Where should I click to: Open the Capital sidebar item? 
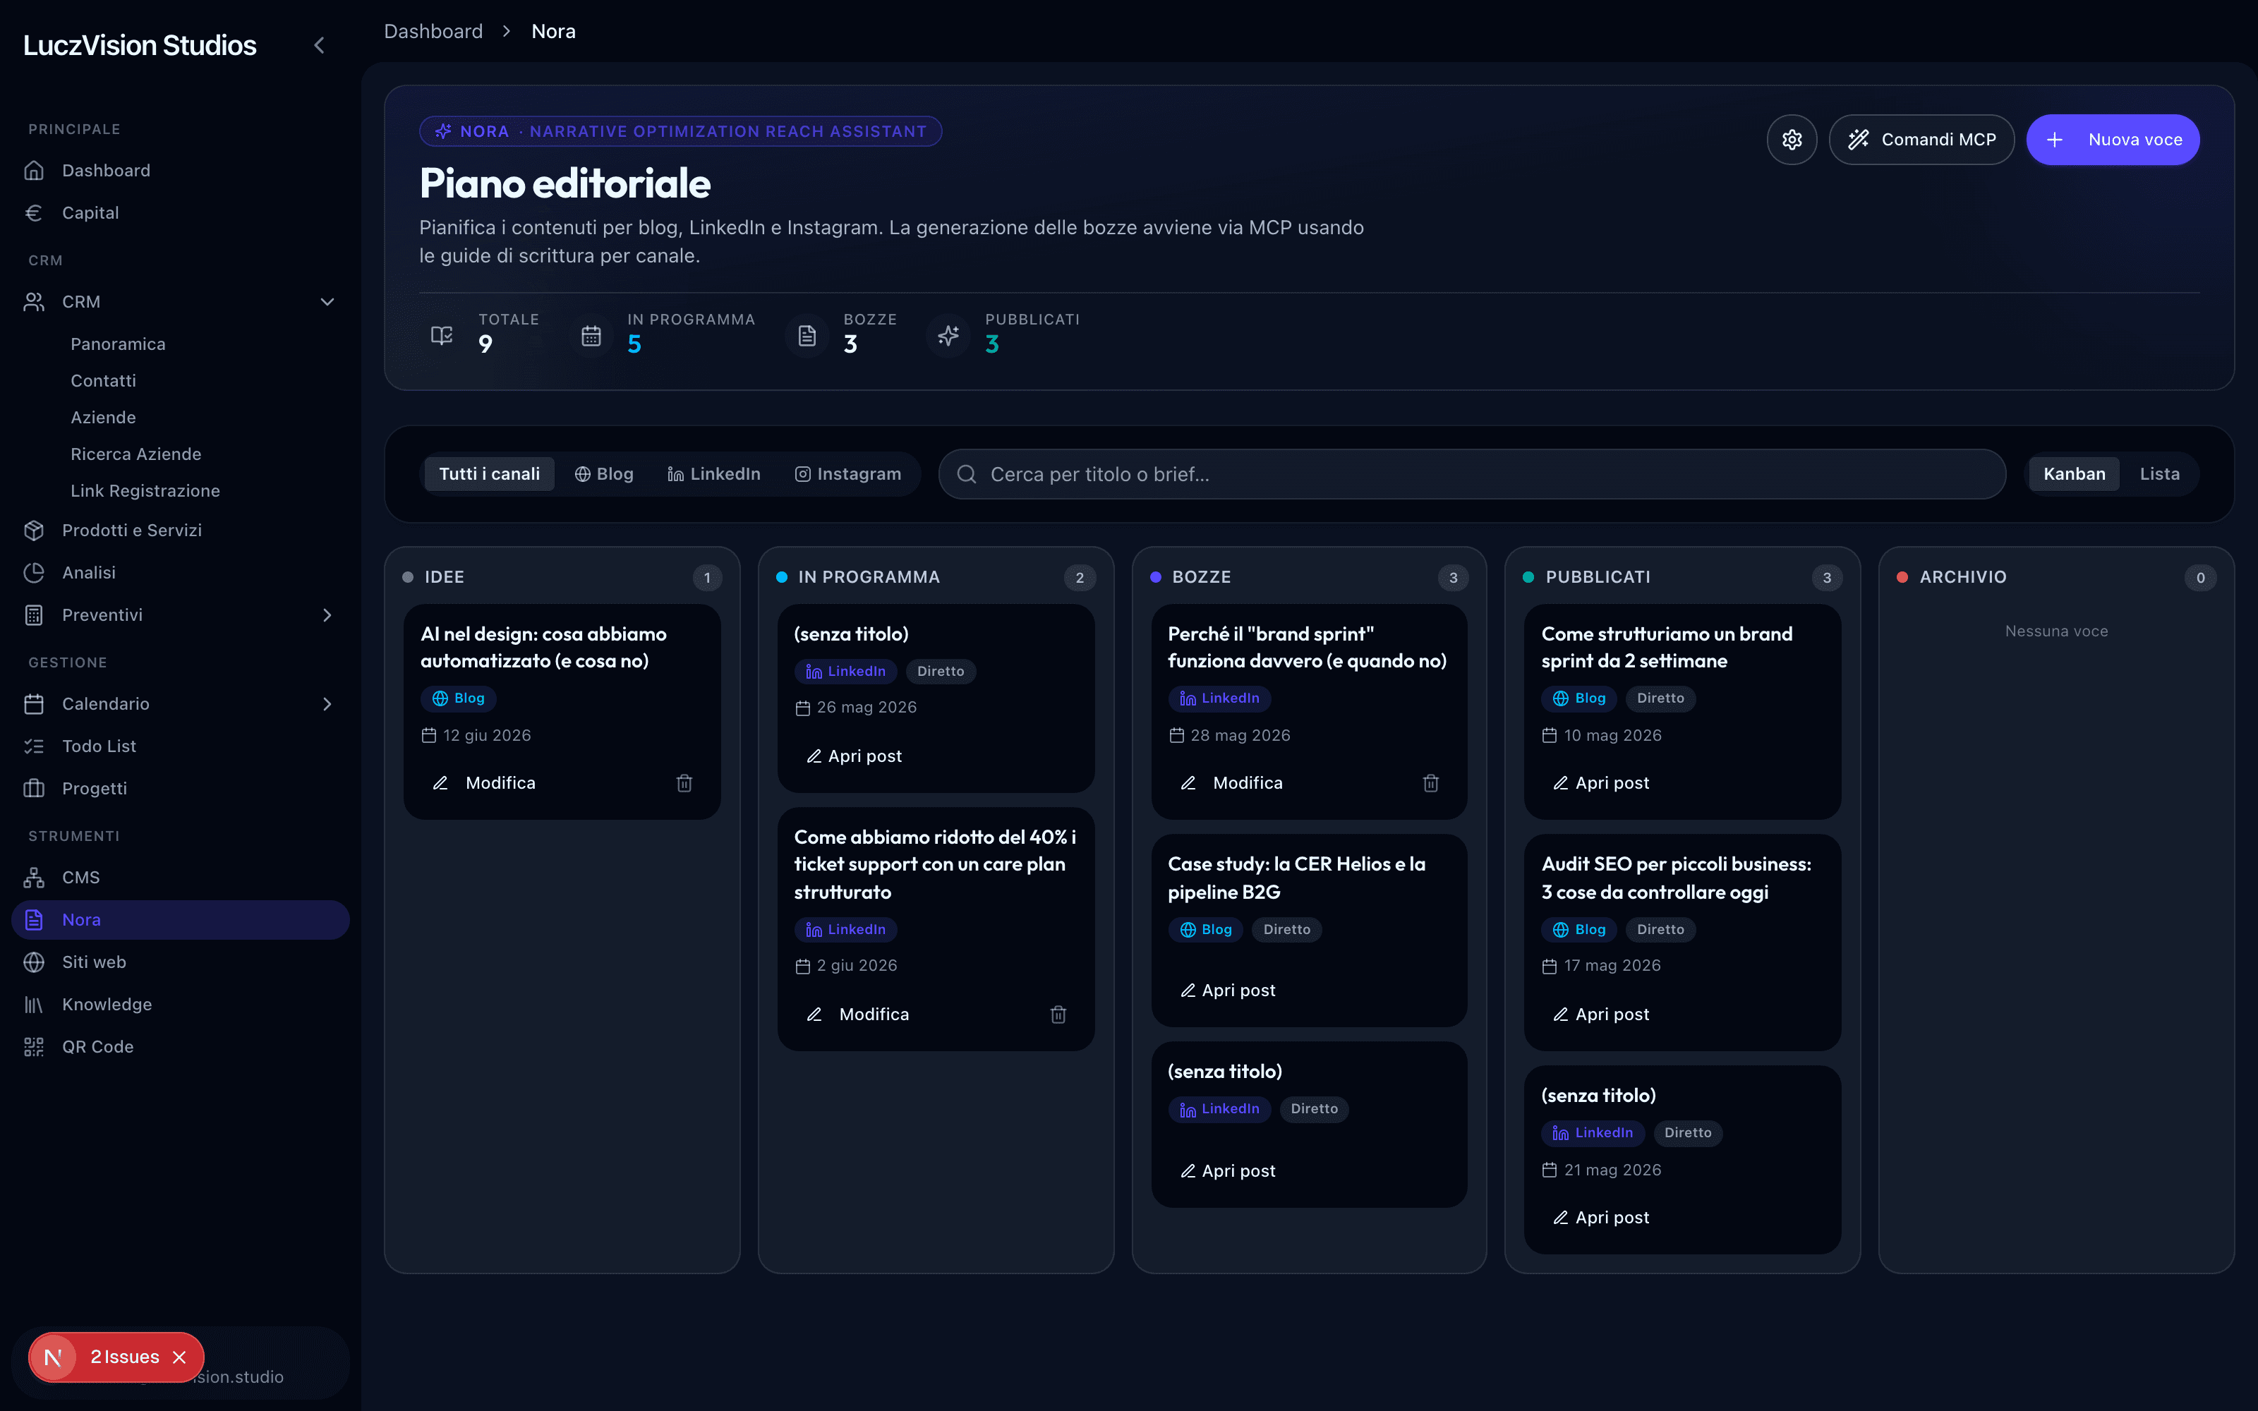[180, 213]
